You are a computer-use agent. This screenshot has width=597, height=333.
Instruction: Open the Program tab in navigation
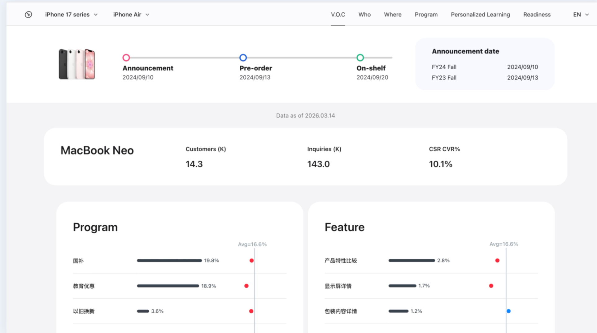pyautogui.click(x=426, y=15)
